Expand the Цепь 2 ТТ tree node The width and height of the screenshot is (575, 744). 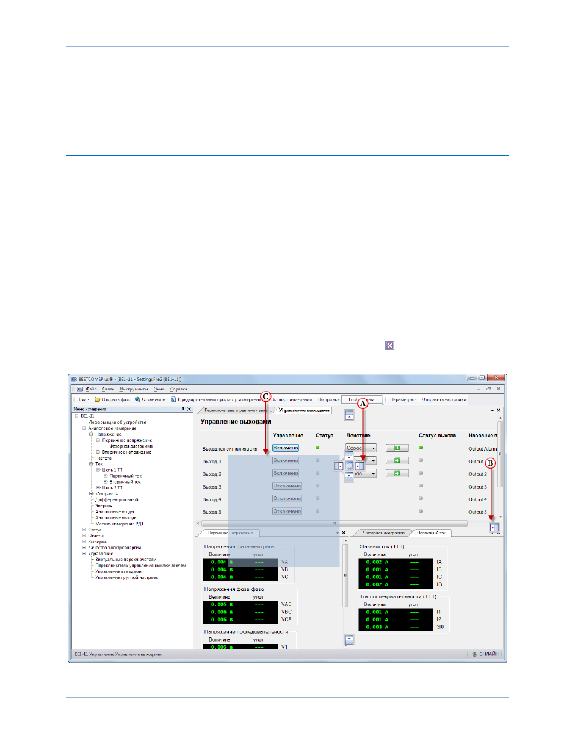[98, 488]
